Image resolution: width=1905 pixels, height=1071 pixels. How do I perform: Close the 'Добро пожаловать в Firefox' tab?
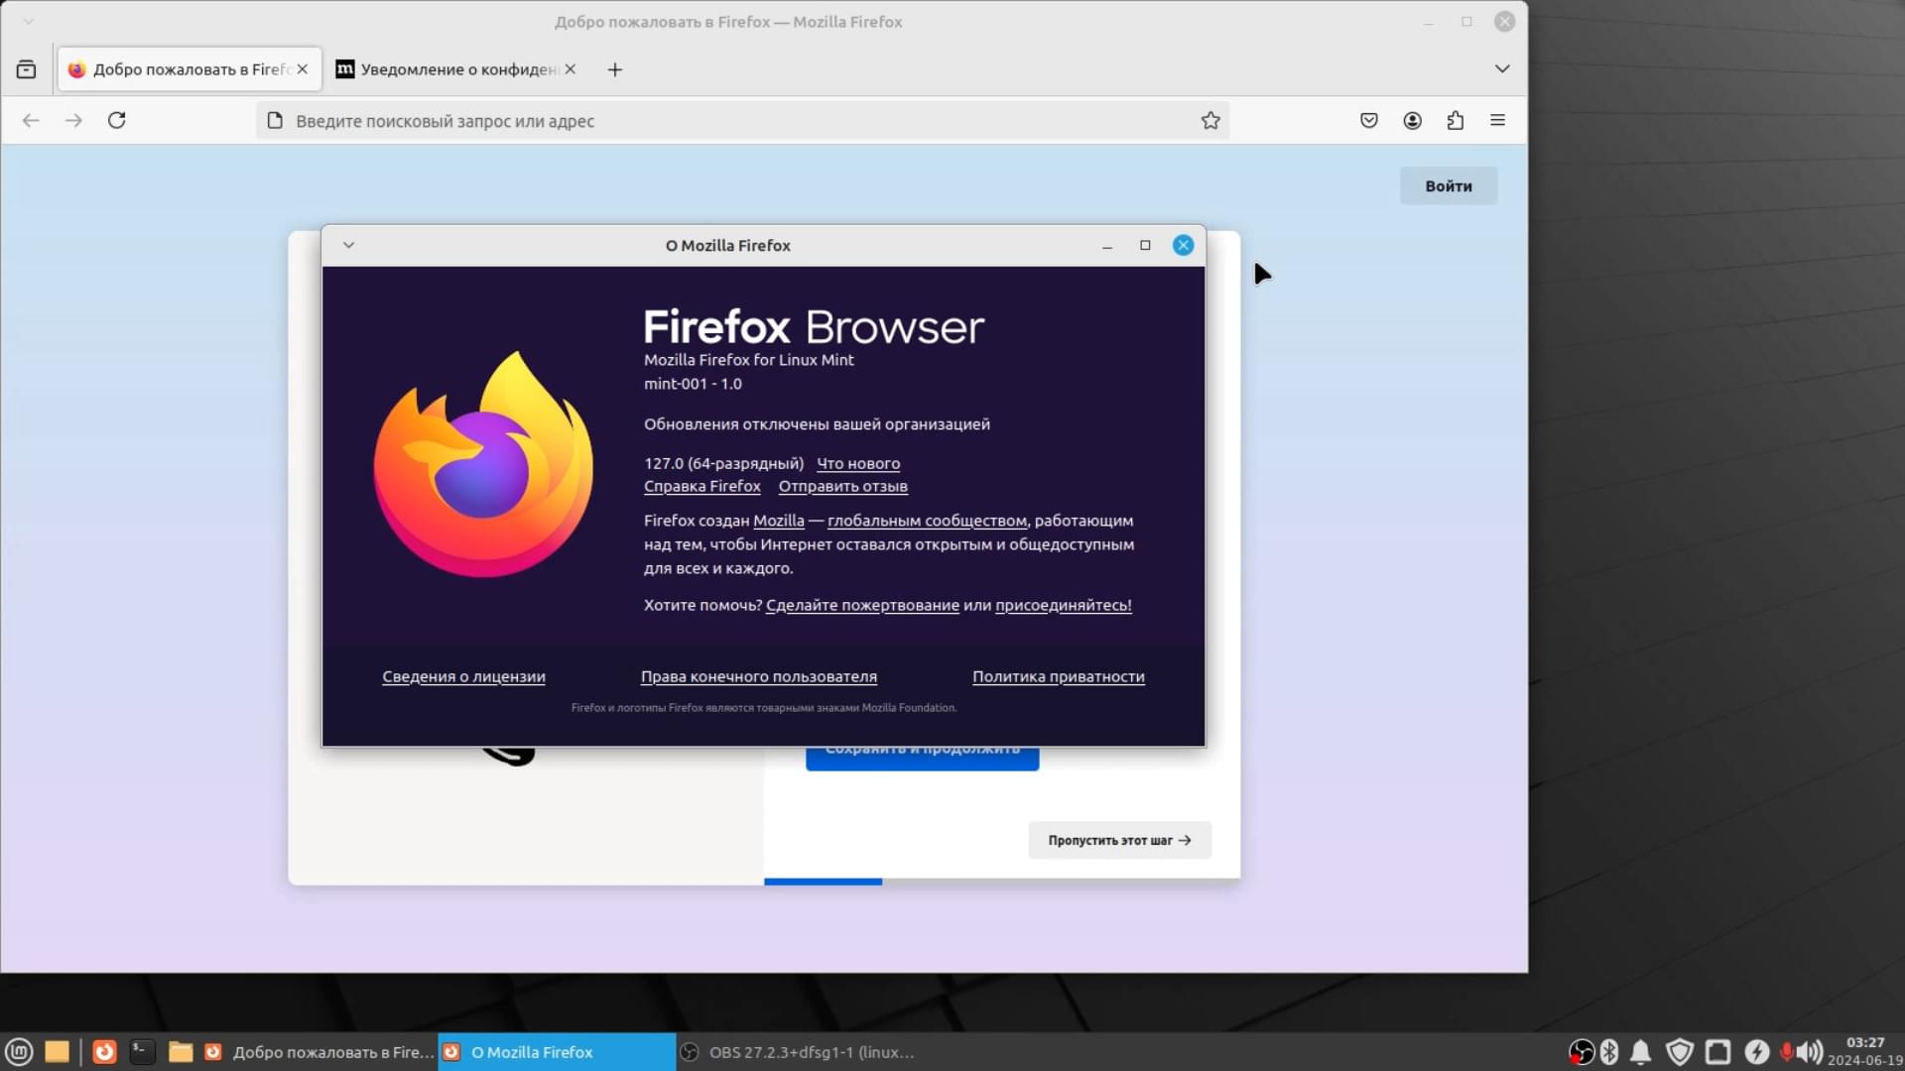[303, 69]
